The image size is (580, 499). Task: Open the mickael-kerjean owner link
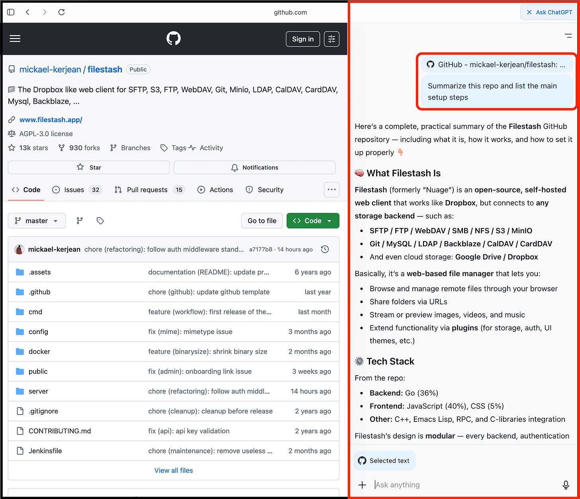coord(50,69)
